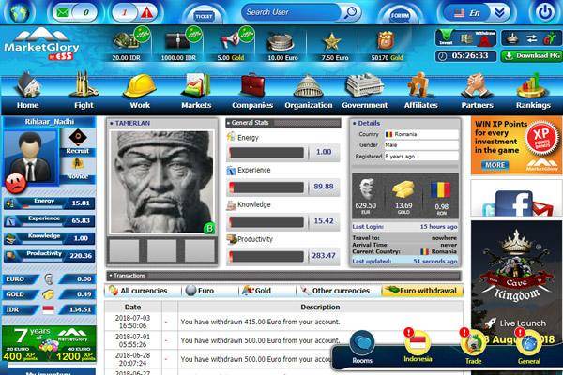
Task: Click the user avatar picture
Action: point(30,157)
